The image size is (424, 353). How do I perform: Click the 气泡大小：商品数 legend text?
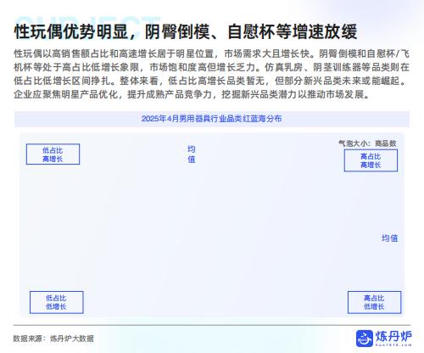367,143
